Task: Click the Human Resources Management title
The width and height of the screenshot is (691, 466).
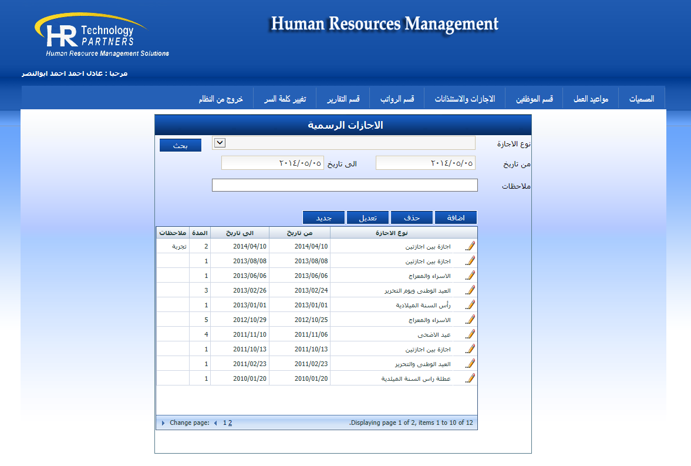Action: pyautogui.click(x=385, y=24)
